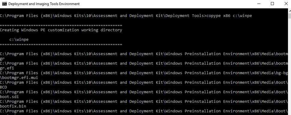The width and height of the screenshot is (291, 115).
Task: Click the typed copype x86 c:\winpe command
Action: tap(229, 16)
